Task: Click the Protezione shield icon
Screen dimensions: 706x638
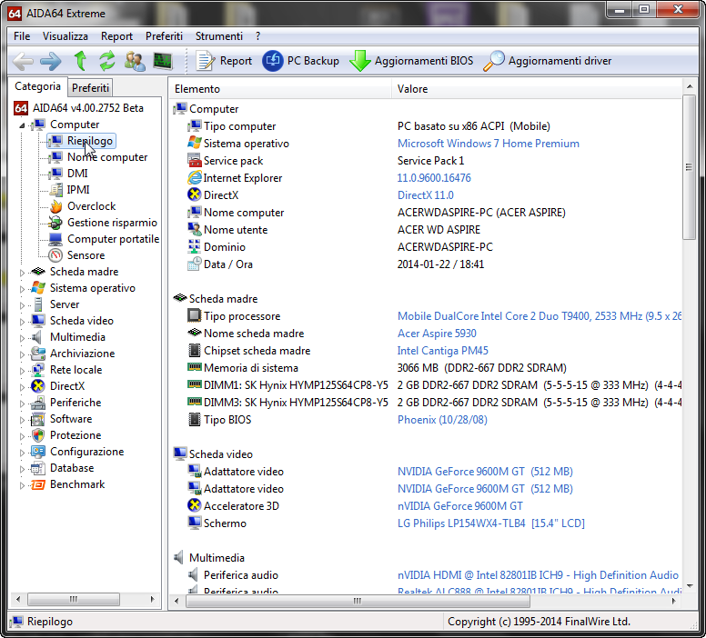Action: point(38,435)
